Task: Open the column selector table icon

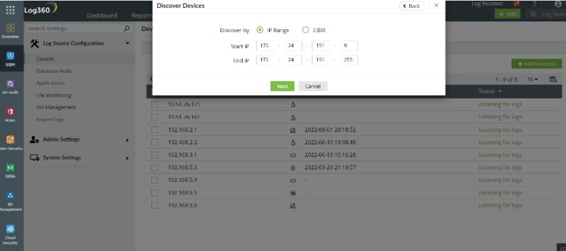Action: click(x=553, y=79)
